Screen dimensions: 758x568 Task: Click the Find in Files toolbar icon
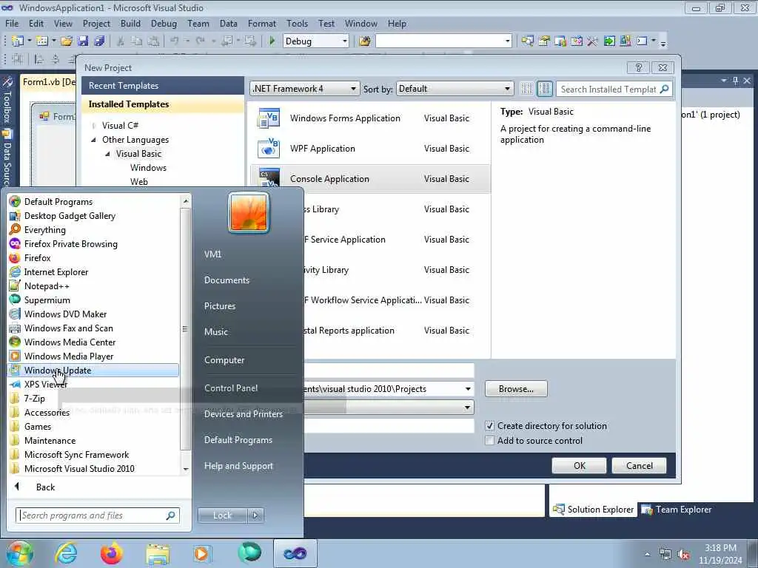(365, 41)
